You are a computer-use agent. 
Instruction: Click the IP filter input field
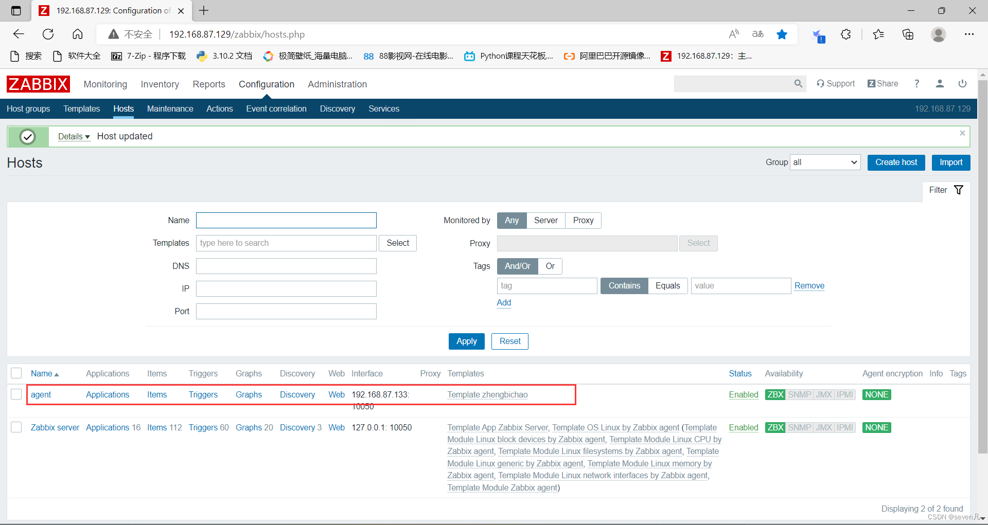(x=286, y=288)
